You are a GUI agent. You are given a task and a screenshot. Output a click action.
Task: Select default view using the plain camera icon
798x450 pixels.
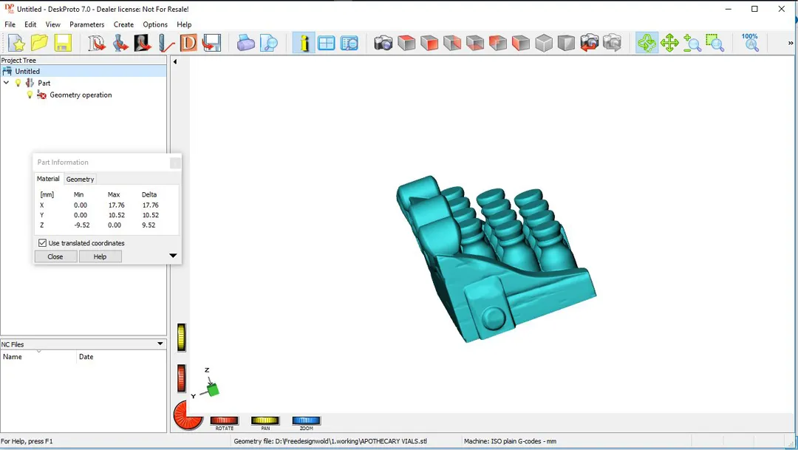click(x=383, y=43)
